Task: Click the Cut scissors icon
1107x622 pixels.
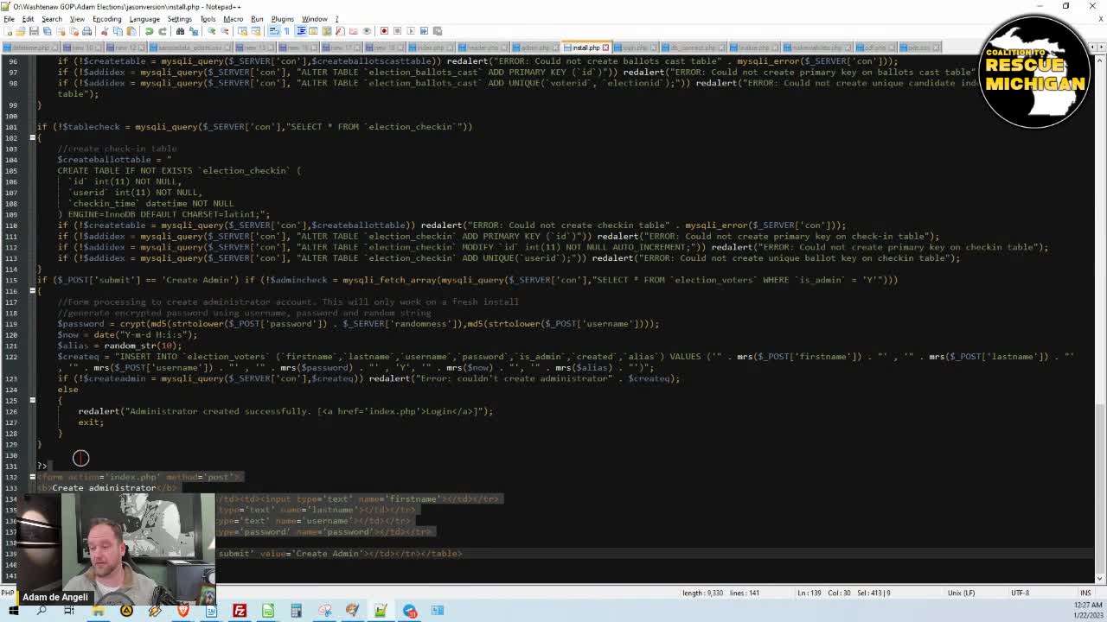Action: coord(104,31)
